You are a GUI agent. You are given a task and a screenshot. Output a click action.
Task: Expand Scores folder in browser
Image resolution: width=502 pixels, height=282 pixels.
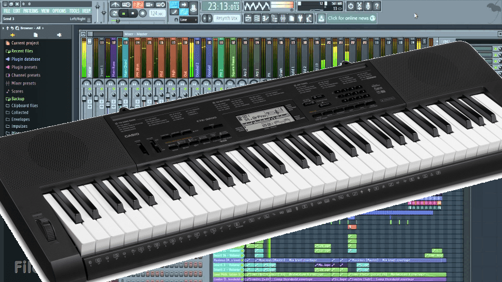[x=14, y=91]
